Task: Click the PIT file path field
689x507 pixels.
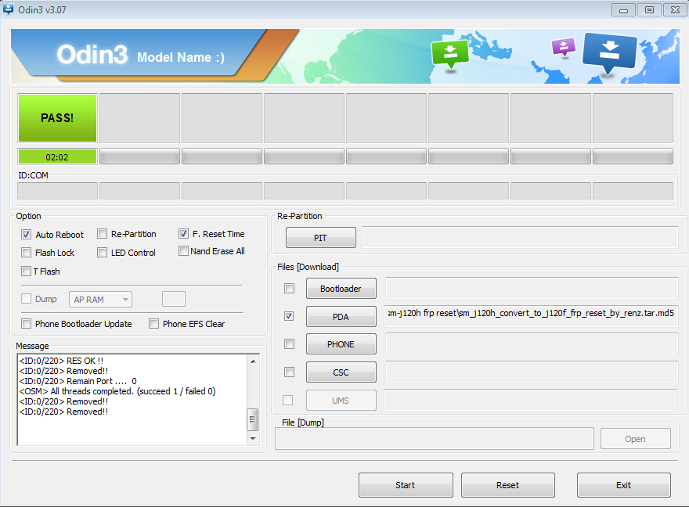Action: click(520, 237)
